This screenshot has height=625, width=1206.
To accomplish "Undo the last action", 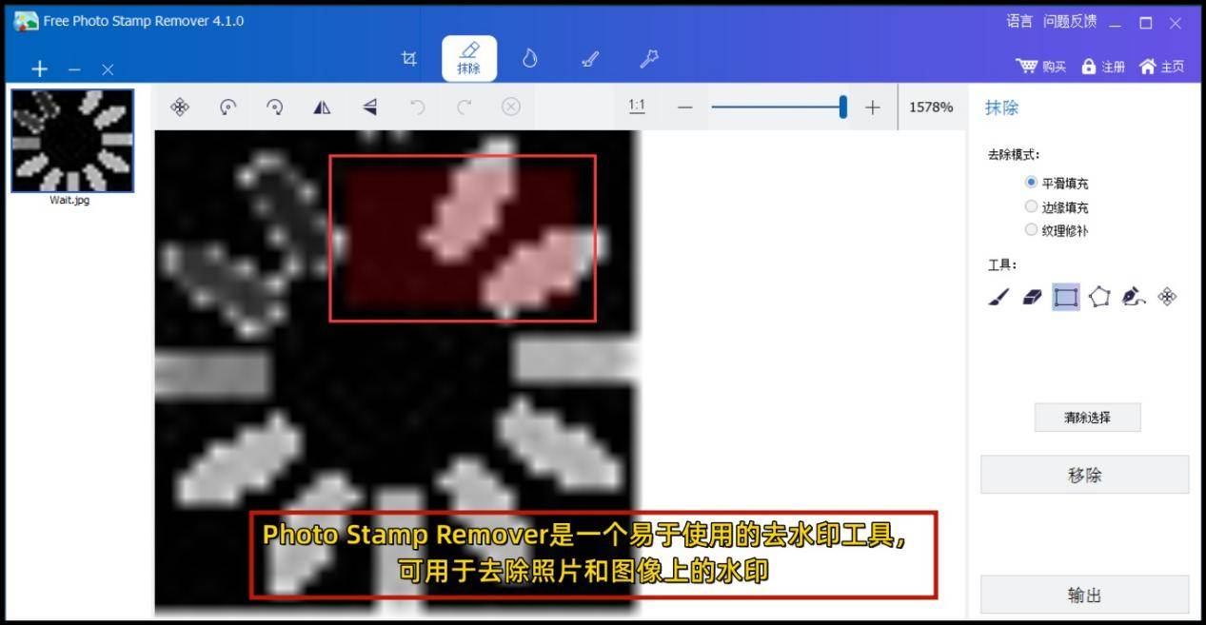I will (417, 107).
